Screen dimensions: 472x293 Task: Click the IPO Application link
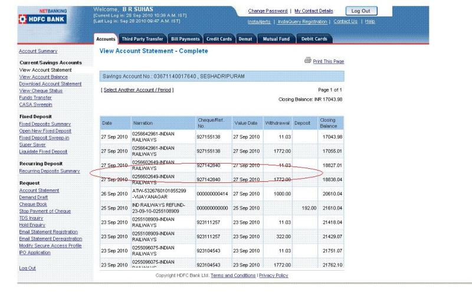pos(35,252)
